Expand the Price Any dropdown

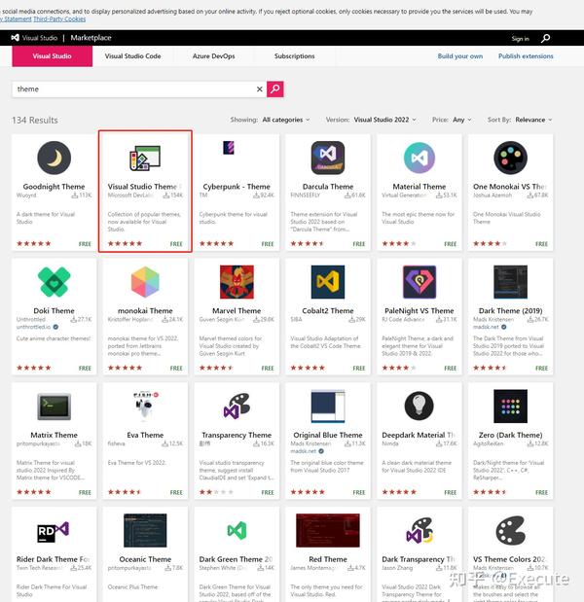(461, 120)
